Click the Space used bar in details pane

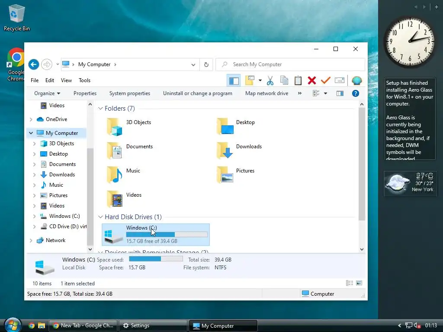tap(156, 259)
